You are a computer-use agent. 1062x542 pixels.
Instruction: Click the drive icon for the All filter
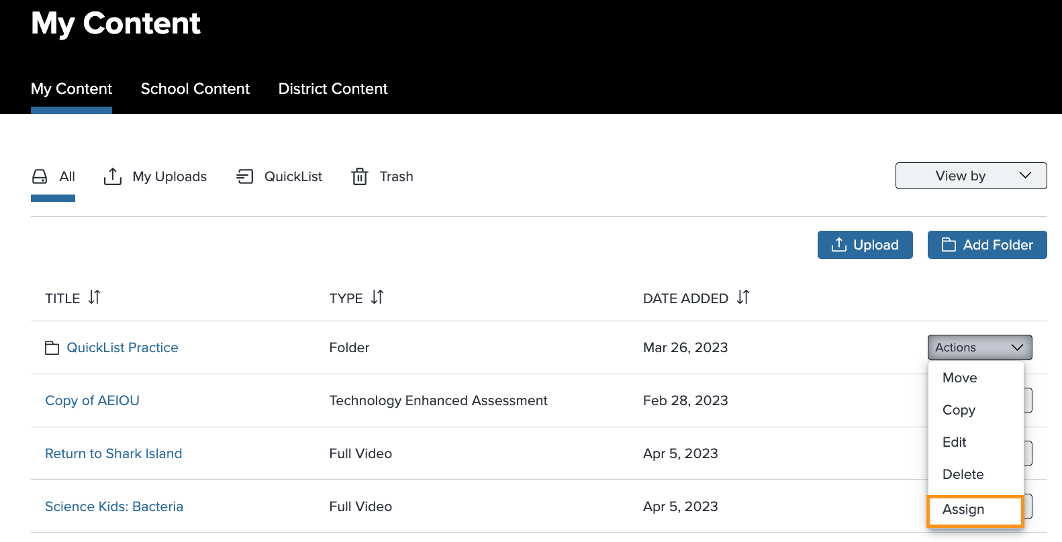pos(40,176)
